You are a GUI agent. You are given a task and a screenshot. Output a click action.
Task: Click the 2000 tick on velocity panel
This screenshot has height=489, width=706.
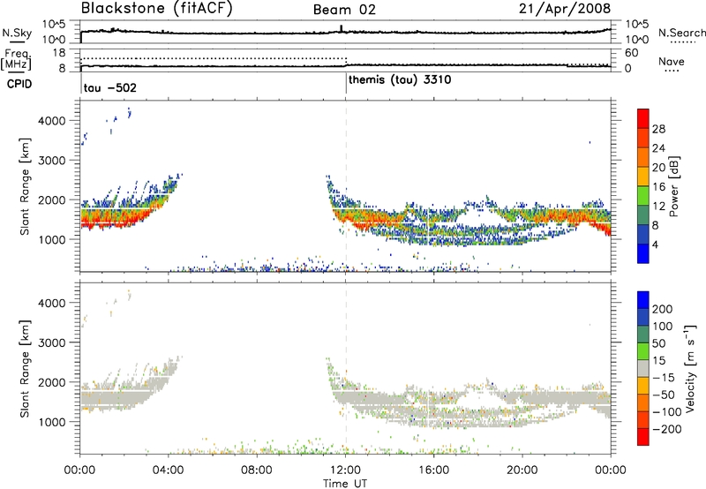click(x=52, y=382)
